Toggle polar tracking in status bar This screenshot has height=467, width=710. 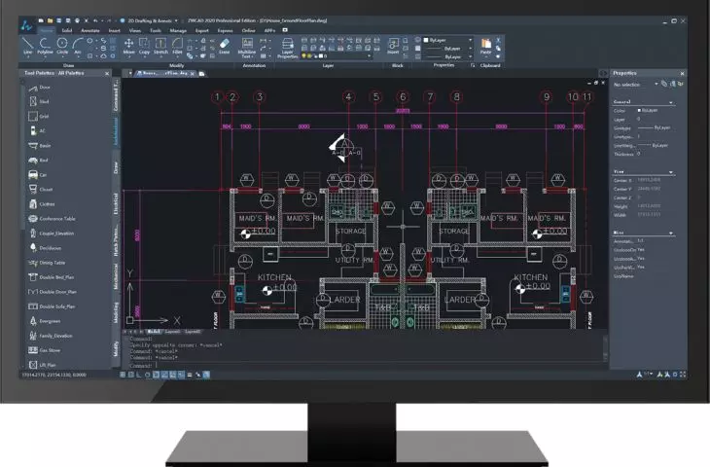(148, 375)
